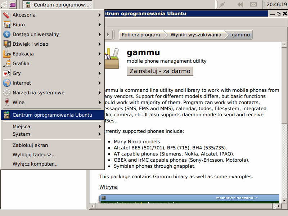The width and height of the screenshot is (288, 216).
Task: Click the Internet globe icon
Action: (7, 83)
